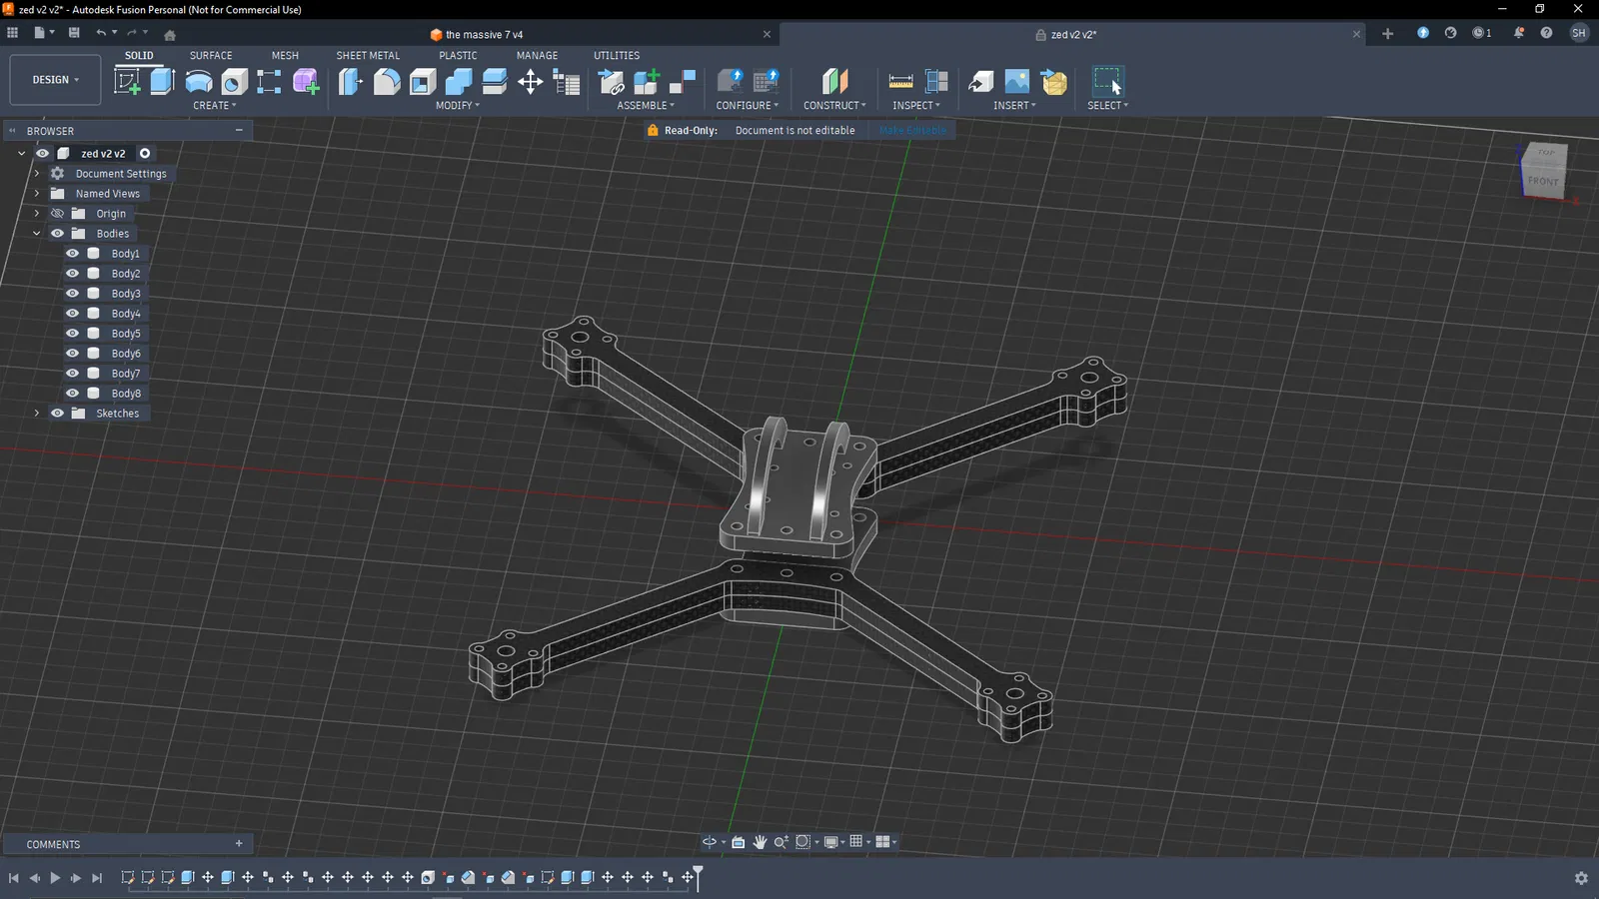Collapse the Bodies folder tree
The image size is (1599, 899).
37,234
